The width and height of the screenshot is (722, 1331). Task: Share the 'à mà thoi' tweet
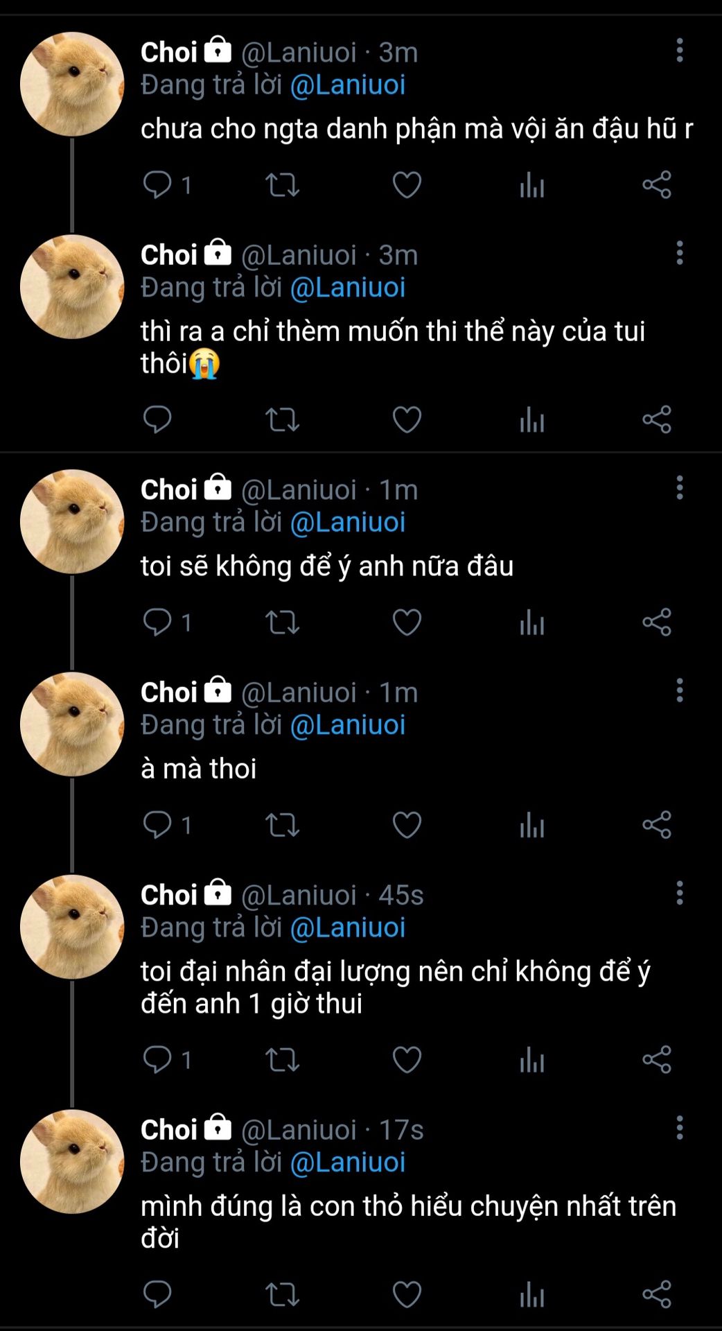657,824
